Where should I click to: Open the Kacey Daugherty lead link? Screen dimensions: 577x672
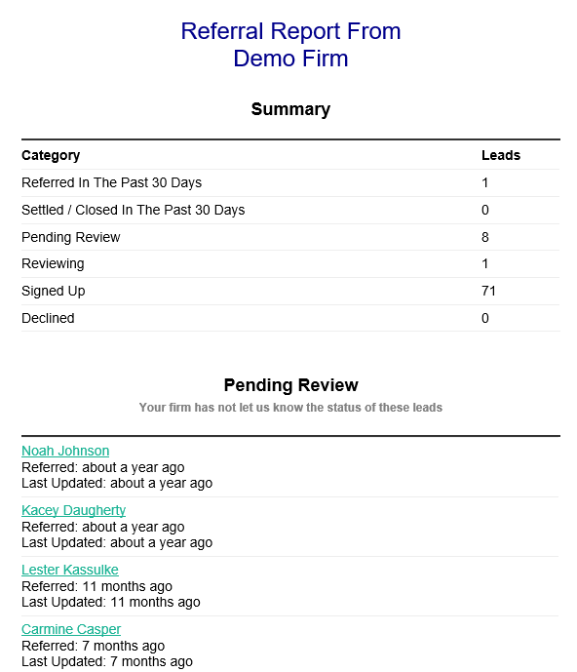pyautogui.click(x=73, y=510)
